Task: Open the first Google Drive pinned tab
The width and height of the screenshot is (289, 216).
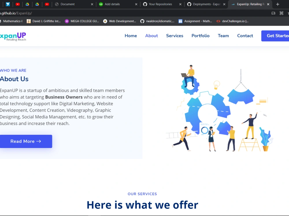Action: [x=27, y=4]
